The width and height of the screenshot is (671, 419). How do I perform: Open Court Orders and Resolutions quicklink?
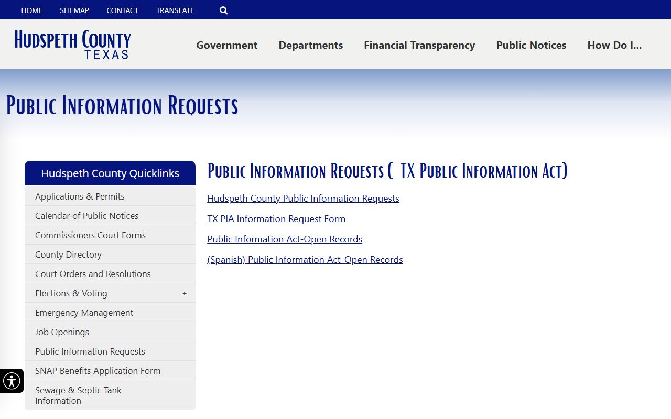[110, 274]
